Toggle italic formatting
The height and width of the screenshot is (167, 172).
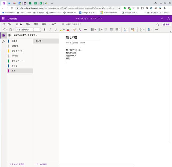[50, 30]
